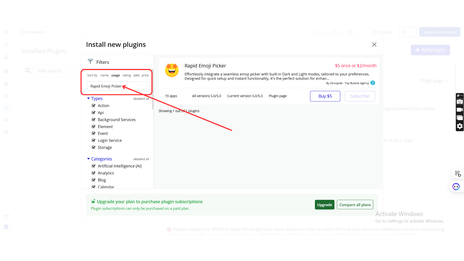Screen dimensions: 464x261
Task: Click the Zeroqode verified agency badge
Action: coord(373,83)
